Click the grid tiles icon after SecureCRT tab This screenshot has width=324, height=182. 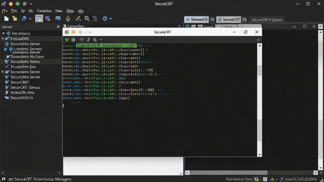[245, 20]
